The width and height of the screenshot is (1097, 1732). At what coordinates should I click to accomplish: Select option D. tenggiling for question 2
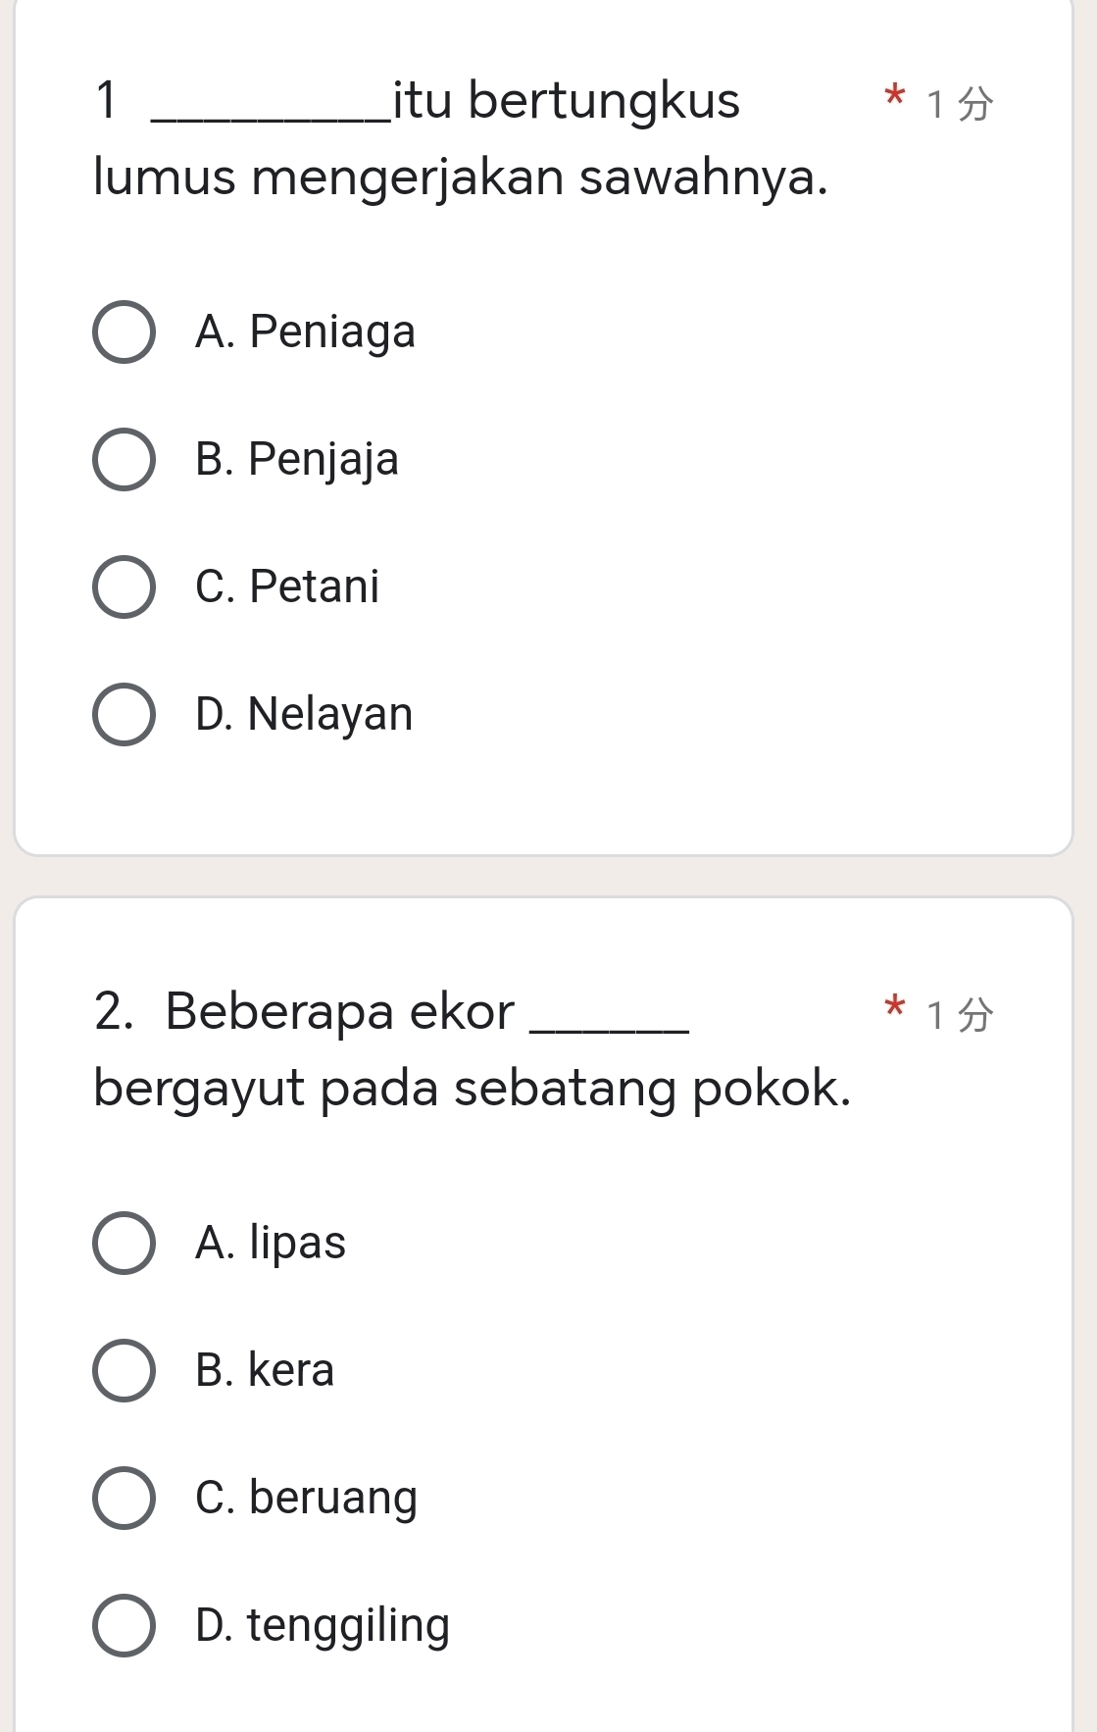click(x=125, y=1623)
